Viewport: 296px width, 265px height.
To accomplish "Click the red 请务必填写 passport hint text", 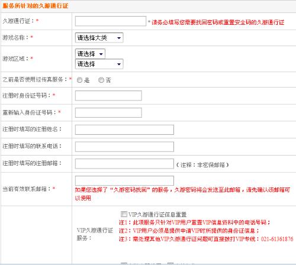I will (x=218, y=22).
